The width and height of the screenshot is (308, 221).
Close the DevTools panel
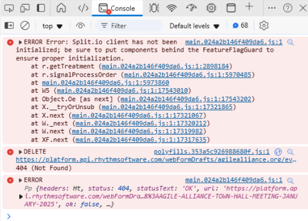click(x=303, y=8)
